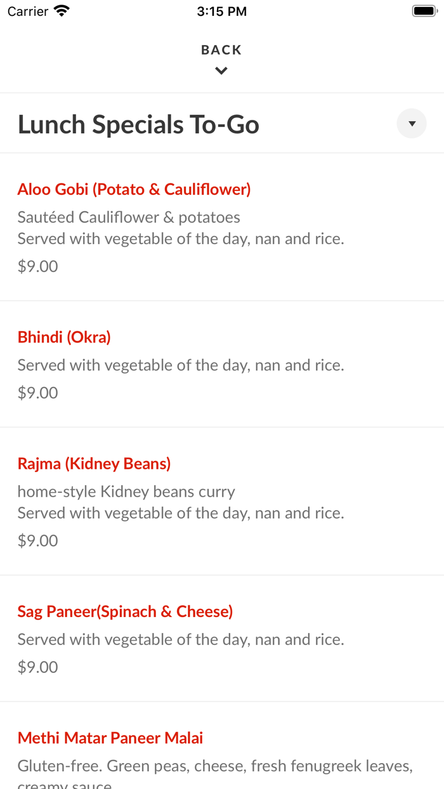
Task: Open the menu category dropdown arrow
Action: [x=412, y=124]
